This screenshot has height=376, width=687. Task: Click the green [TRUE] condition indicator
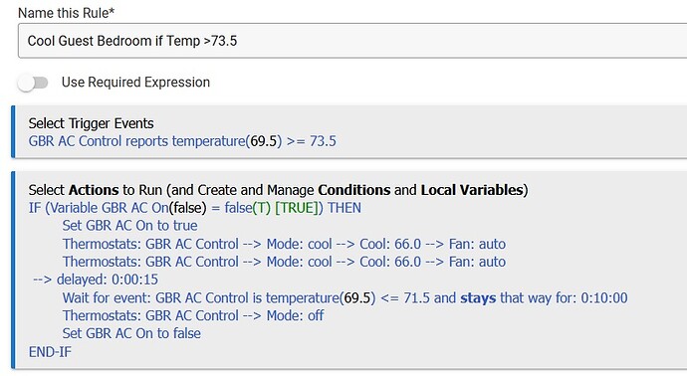coord(296,208)
